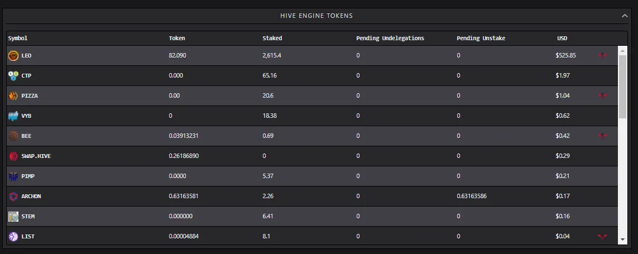
Task: Click VYB staked amount 18.38
Action: tap(270, 116)
